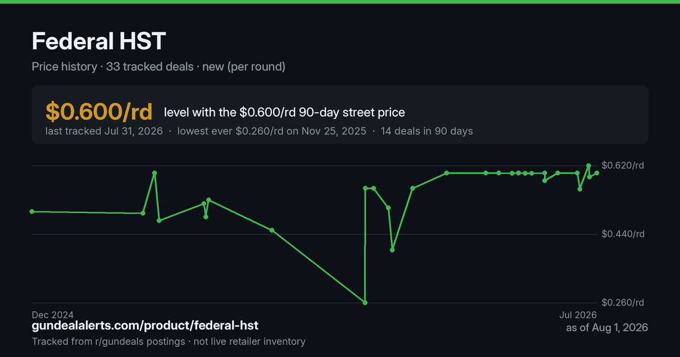
Task: Select the $0.260/rd axis label
Action: tap(623, 303)
